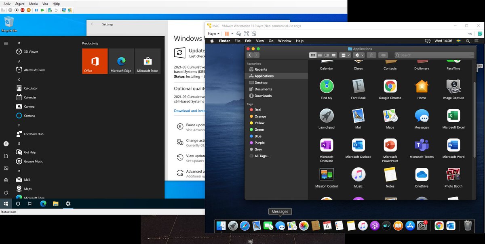Open Launchpad from the Applications folder
The width and height of the screenshot is (485, 244).
point(326,117)
